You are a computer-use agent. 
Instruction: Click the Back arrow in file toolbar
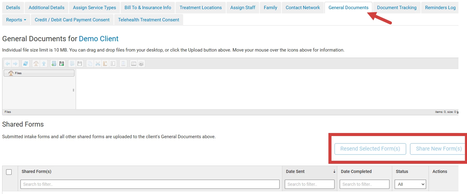8,63
